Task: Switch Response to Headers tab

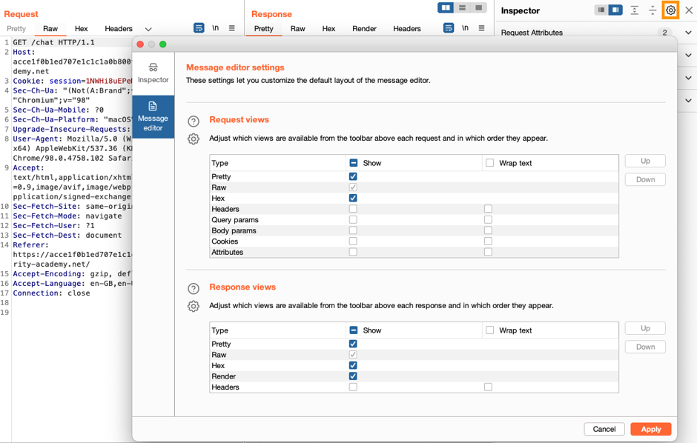Action: pyautogui.click(x=407, y=28)
